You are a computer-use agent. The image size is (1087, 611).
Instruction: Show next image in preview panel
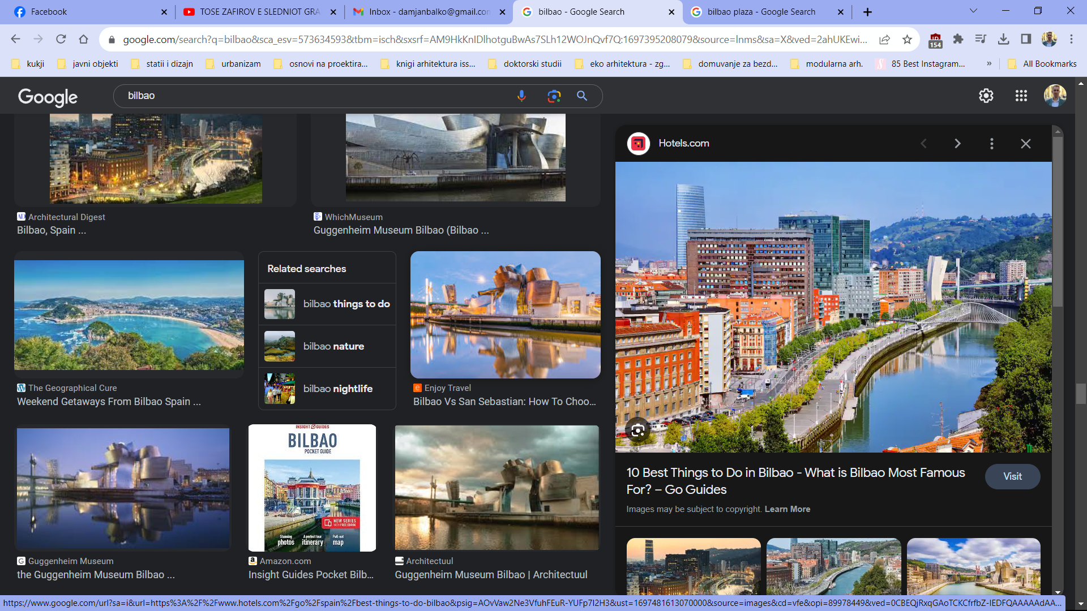point(957,144)
